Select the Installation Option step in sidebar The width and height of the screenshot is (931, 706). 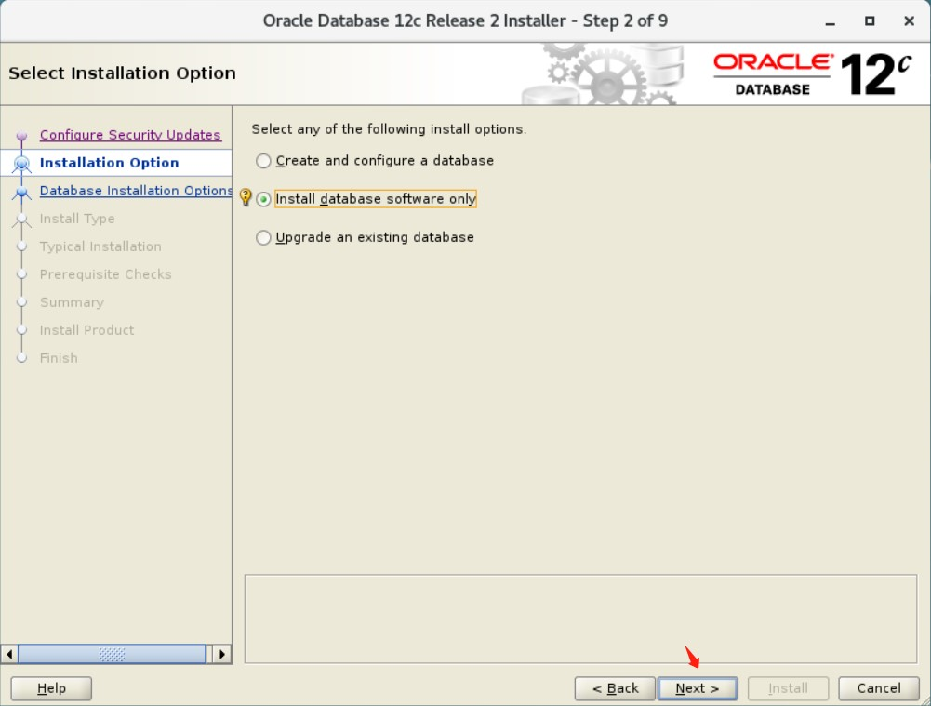109,163
